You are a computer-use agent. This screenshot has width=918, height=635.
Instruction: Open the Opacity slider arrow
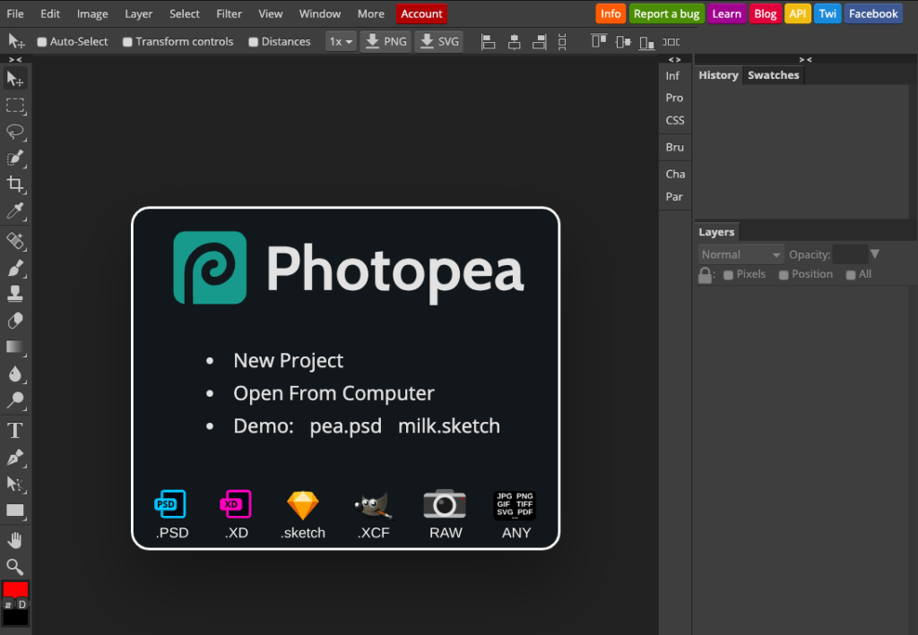[x=875, y=253]
